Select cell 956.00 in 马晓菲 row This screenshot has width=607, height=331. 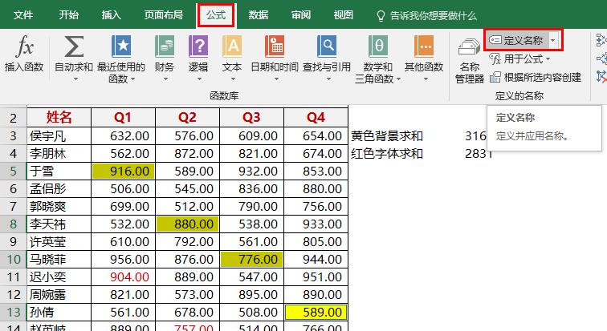click(123, 259)
